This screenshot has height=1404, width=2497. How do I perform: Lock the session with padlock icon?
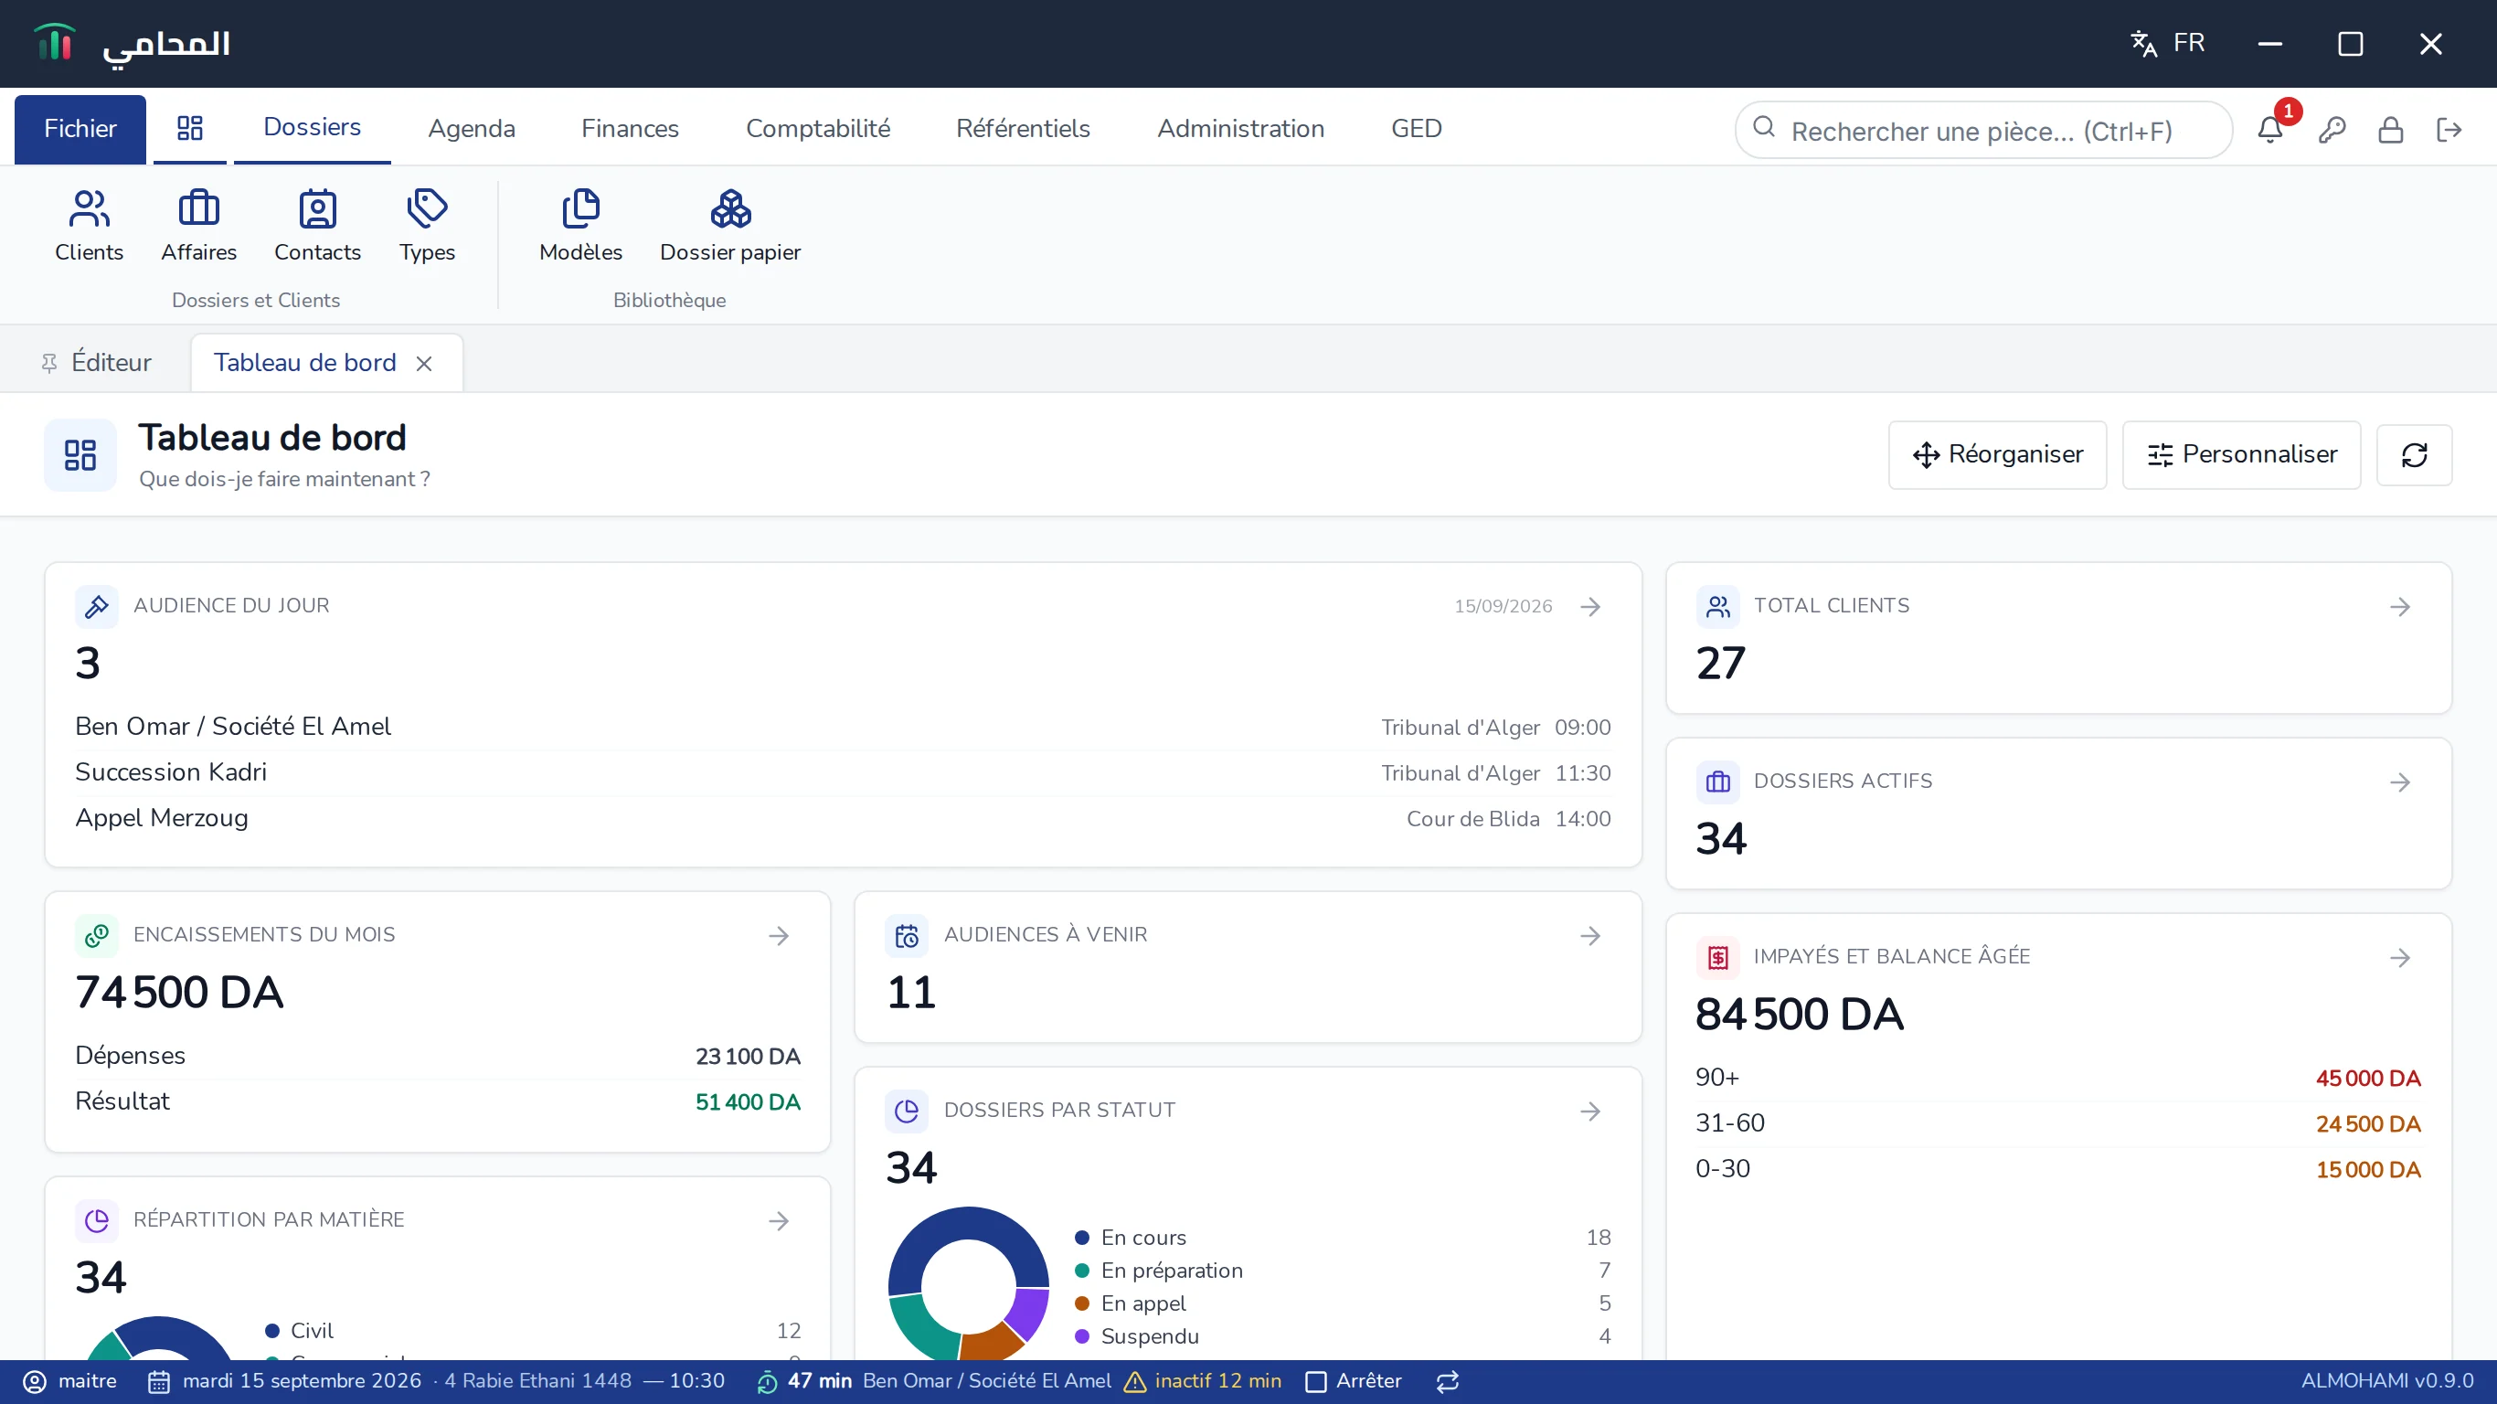click(x=2390, y=129)
